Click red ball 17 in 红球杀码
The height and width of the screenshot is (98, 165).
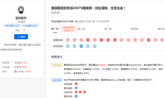pos(80,92)
